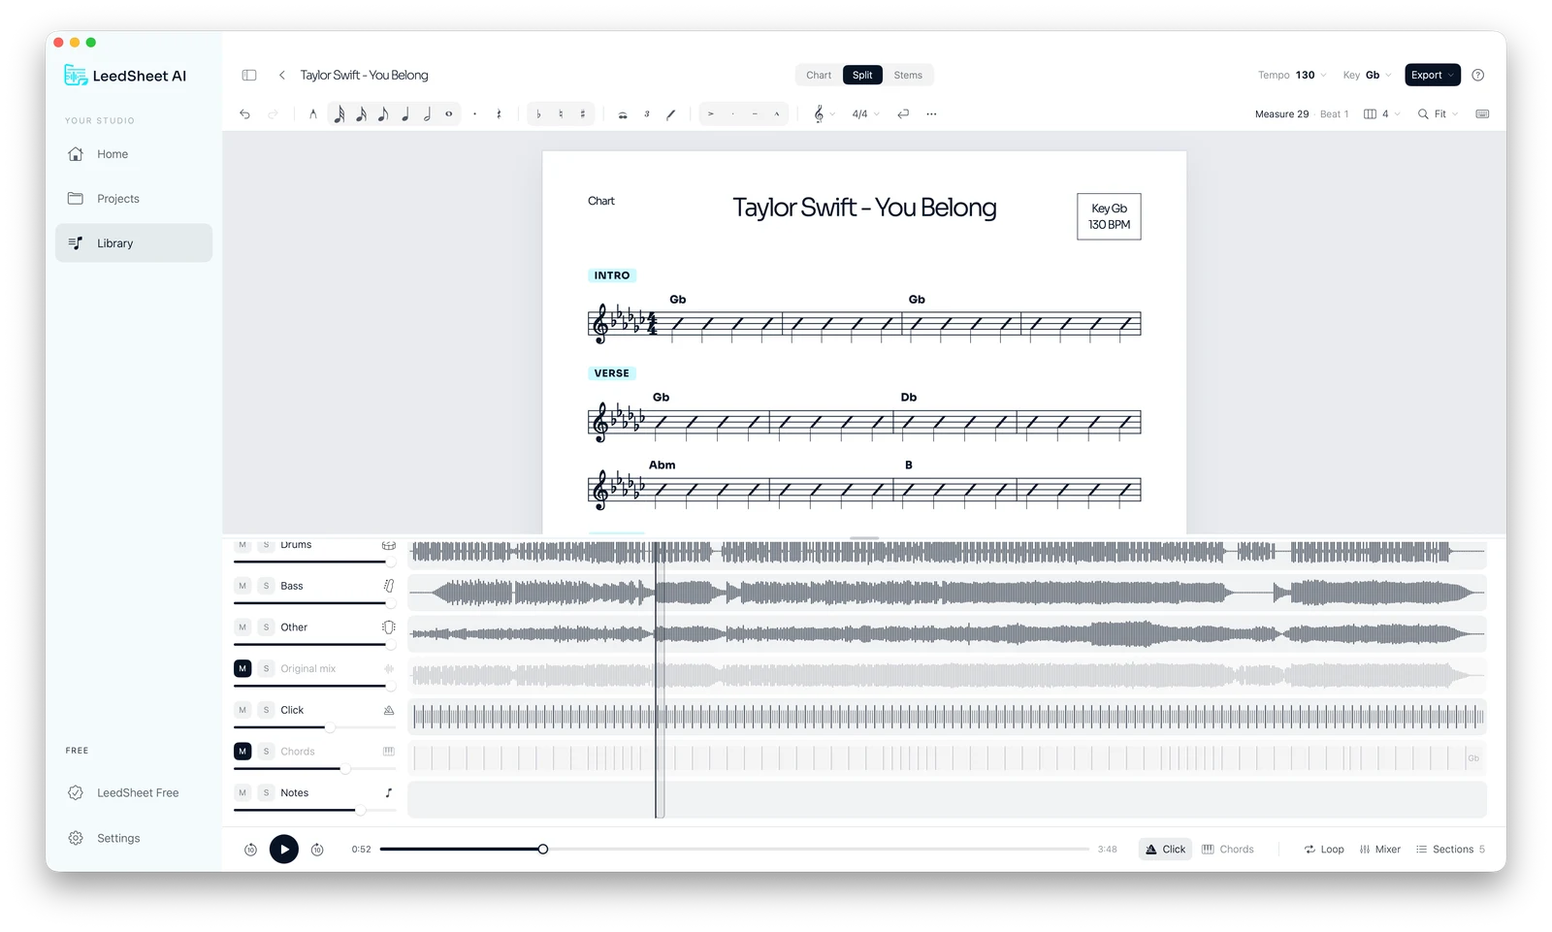Open the Tempo 130 dropdown
This screenshot has height=932, width=1552.
(1292, 75)
